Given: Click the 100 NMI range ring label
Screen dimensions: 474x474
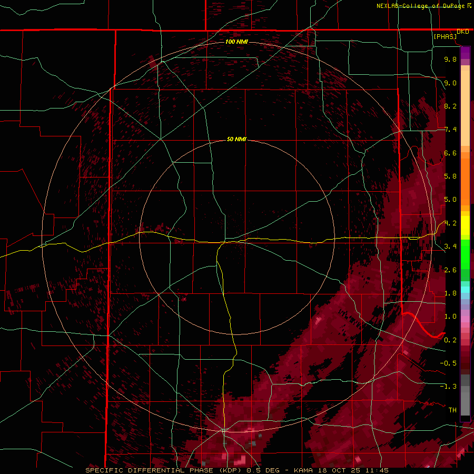Looking at the screenshot, I should tap(236, 42).
